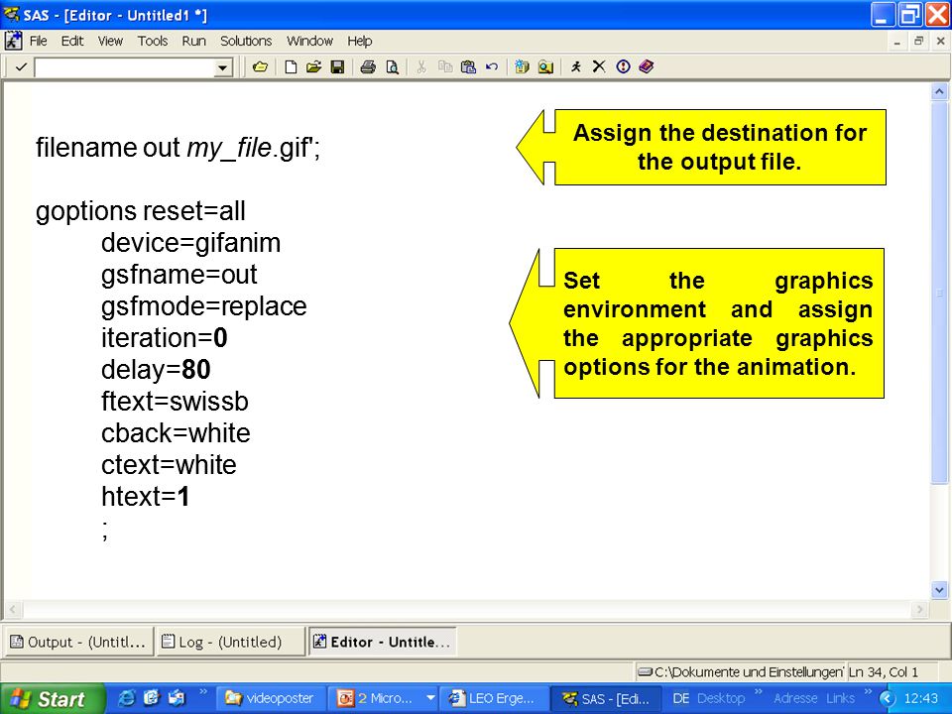Click the taskbar clock 12:43
The height and width of the screenshot is (714, 952).
tap(921, 699)
